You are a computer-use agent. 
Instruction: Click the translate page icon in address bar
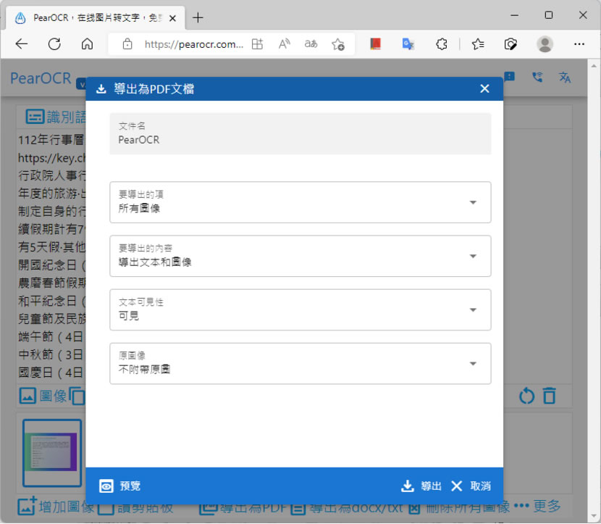tap(311, 44)
